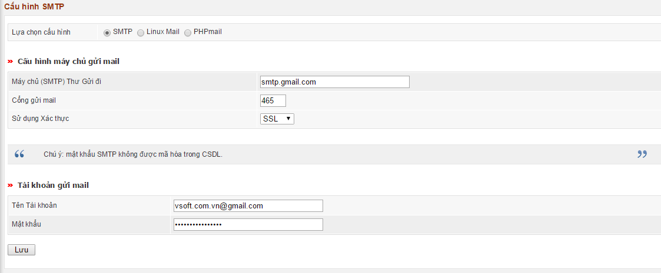Image resolution: width=661 pixels, height=273 pixels.
Task: Choose the Linux Mail configuration option
Action: [141, 32]
